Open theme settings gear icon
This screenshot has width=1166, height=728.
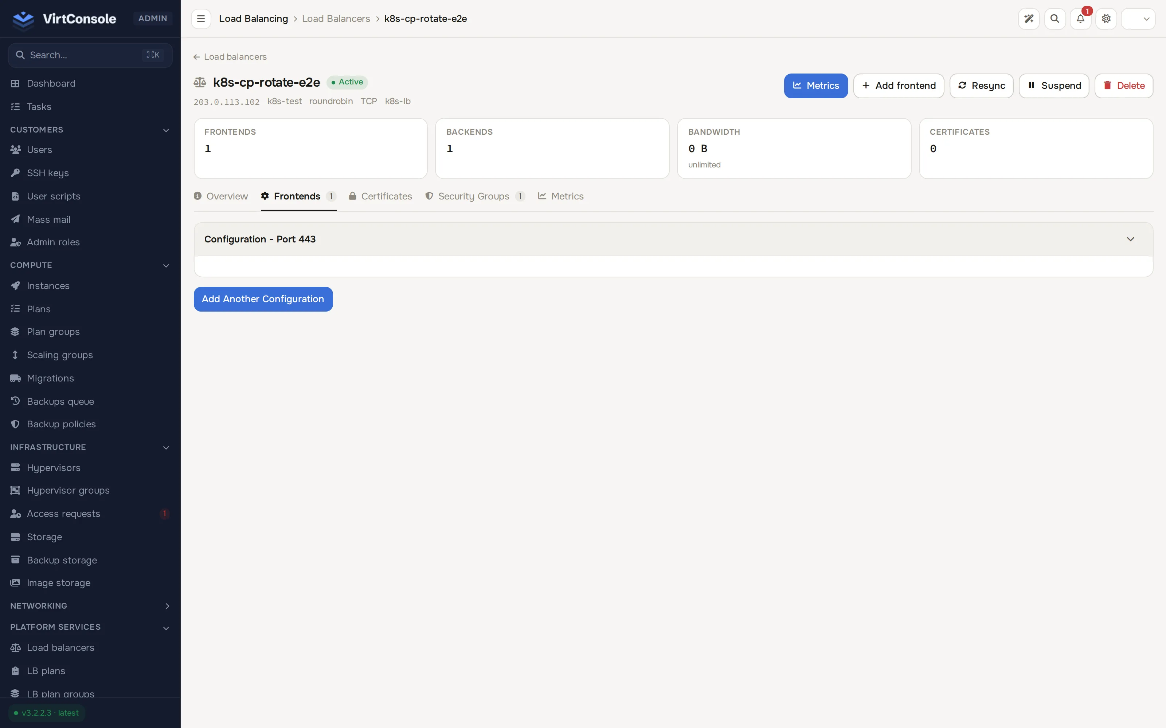pos(1106,19)
